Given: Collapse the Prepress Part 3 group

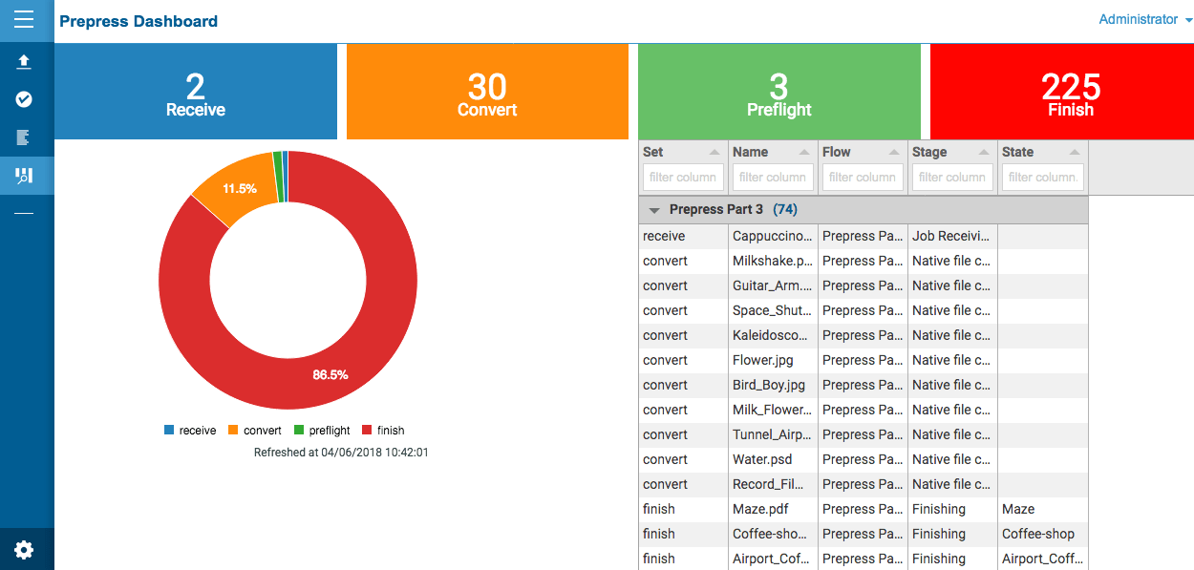Looking at the screenshot, I should (654, 210).
